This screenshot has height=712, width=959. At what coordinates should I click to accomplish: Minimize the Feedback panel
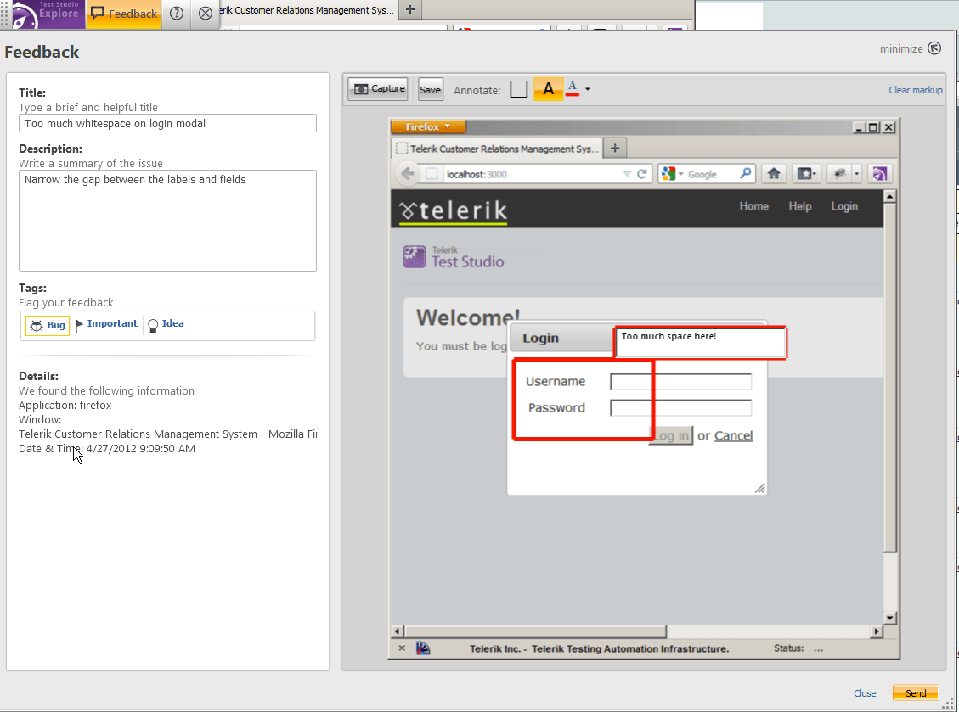pos(911,48)
